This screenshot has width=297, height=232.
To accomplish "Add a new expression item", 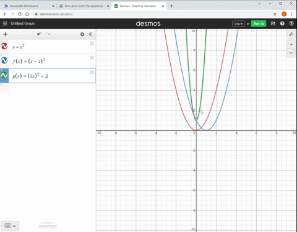I will 6,34.
